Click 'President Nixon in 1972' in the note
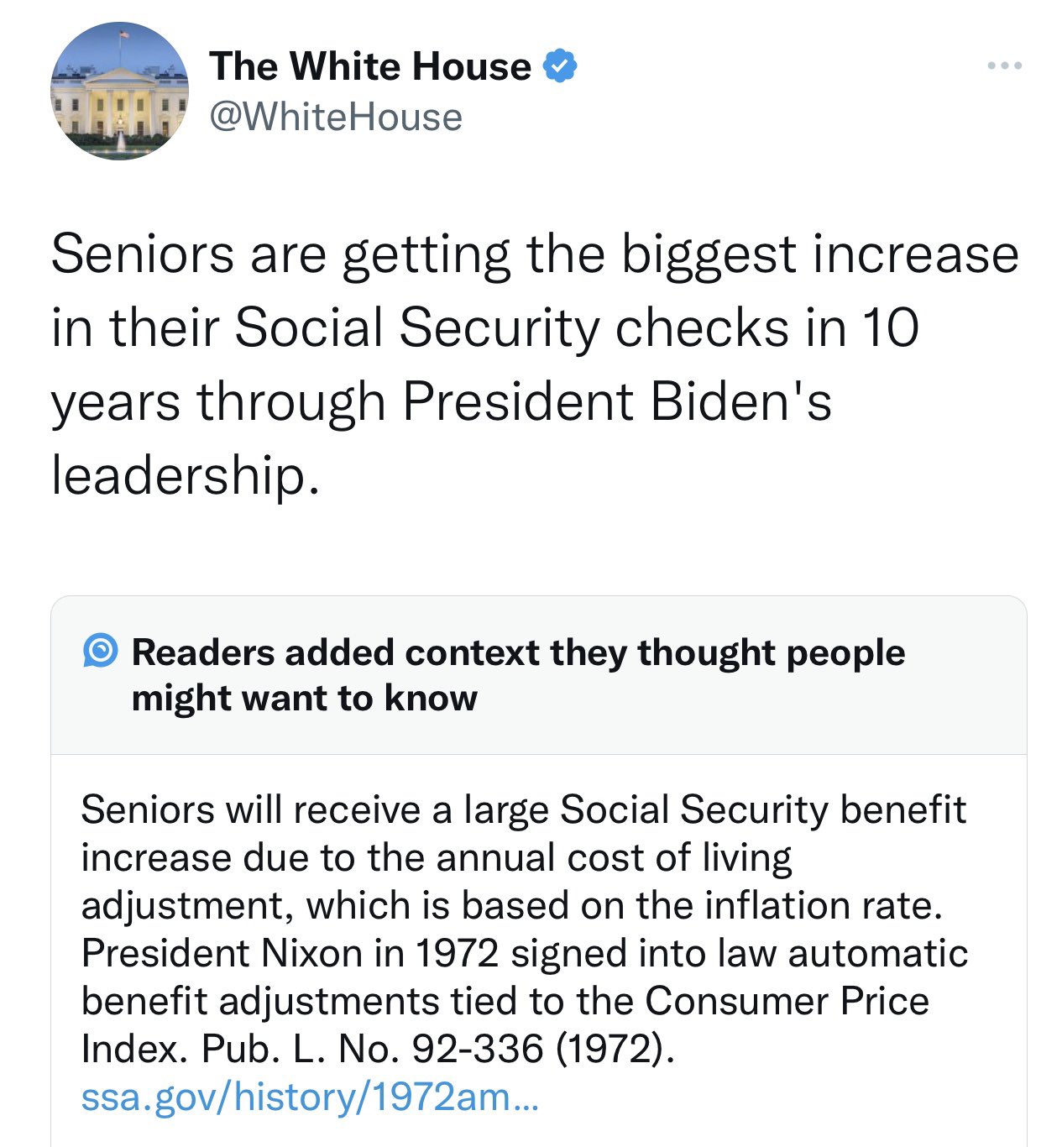Viewport: 1062px width, 1147px height. point(290,953)
